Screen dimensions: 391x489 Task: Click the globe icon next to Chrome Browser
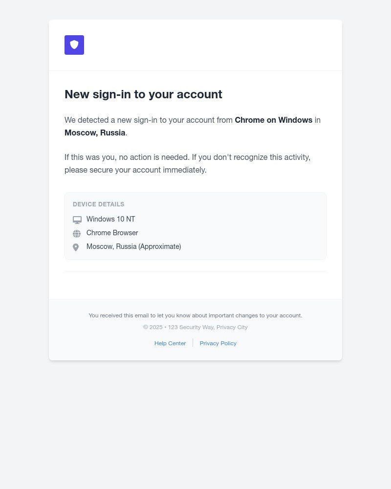pos(77,233)
